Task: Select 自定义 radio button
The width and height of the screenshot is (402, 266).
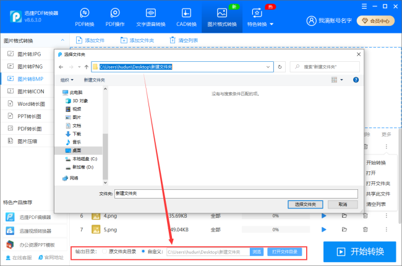Action: [x=143, y=251]
